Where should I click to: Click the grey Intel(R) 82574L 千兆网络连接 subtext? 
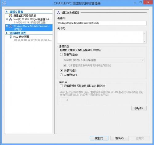coord(30,23)
